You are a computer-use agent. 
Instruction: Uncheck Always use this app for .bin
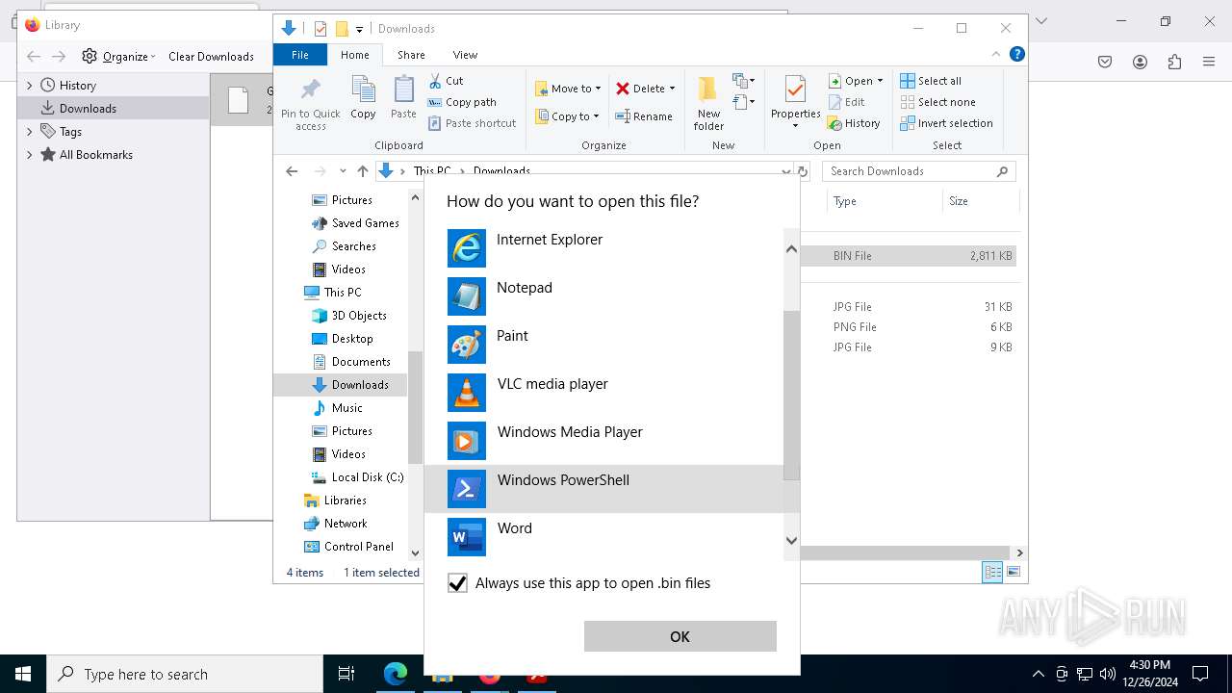(458, 583)
